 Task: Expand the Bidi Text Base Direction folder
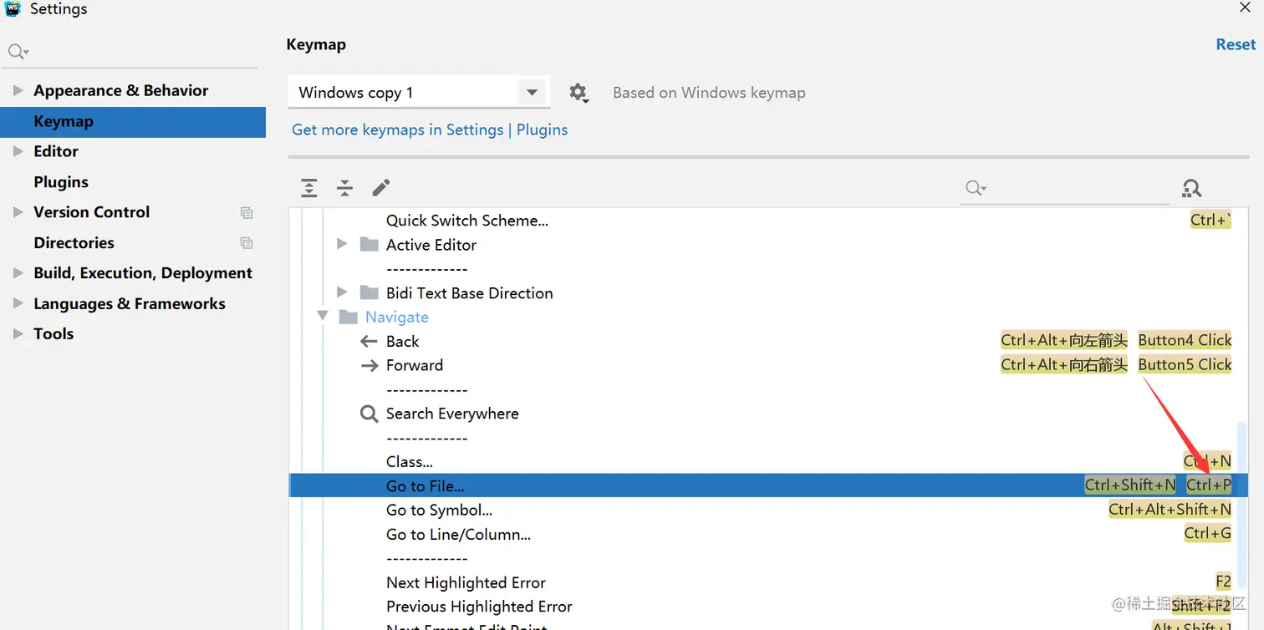pyautogui.click(x=341, y=292)
